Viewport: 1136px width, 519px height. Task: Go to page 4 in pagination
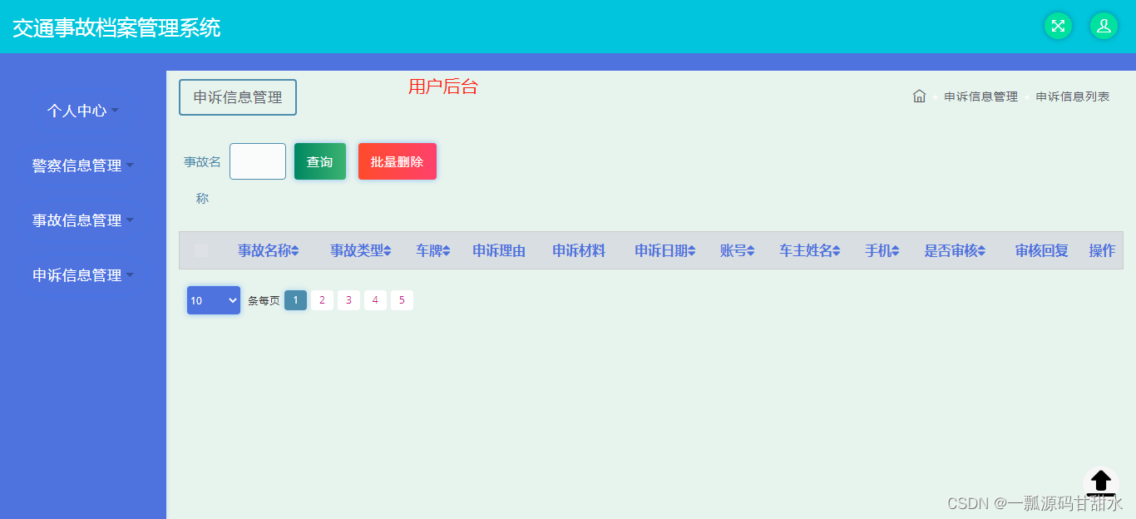click(375, 300)
